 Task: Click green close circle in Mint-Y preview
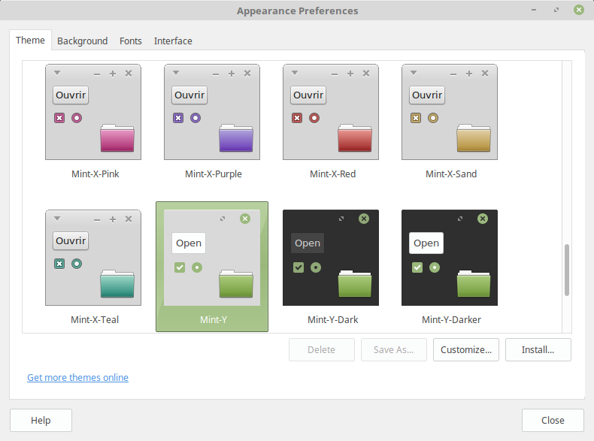245,219
